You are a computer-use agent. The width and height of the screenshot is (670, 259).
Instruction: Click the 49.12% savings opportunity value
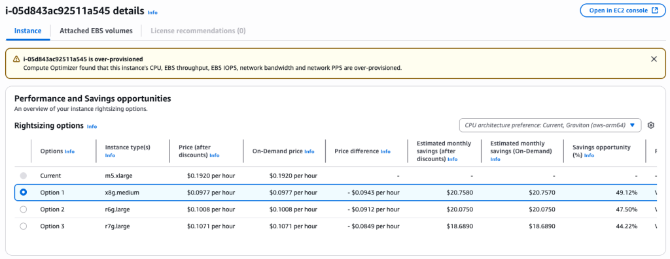click(627, 192)
